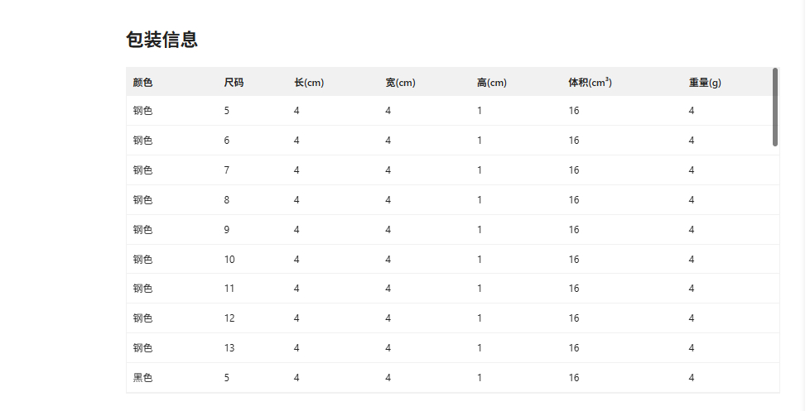810x411 pixels.
Task: Select the size 12 cell
Action: 229,318
